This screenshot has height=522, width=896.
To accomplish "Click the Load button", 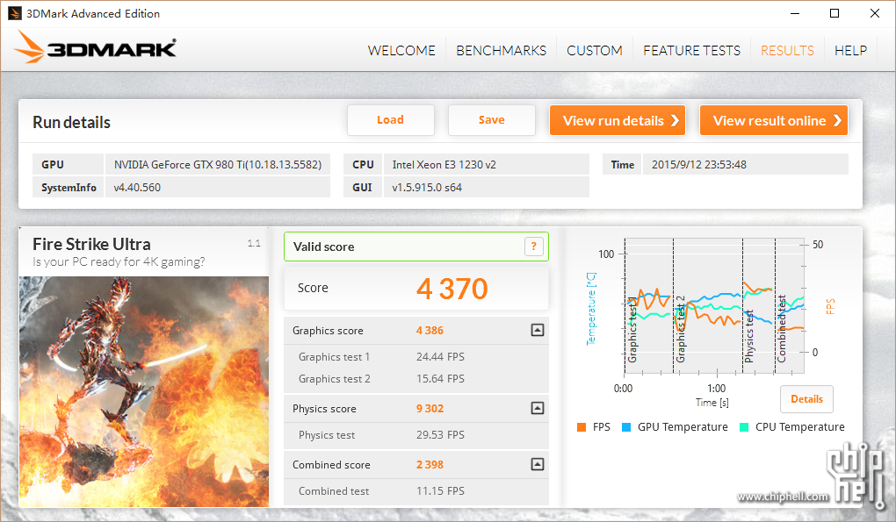I will pos(390,120).
